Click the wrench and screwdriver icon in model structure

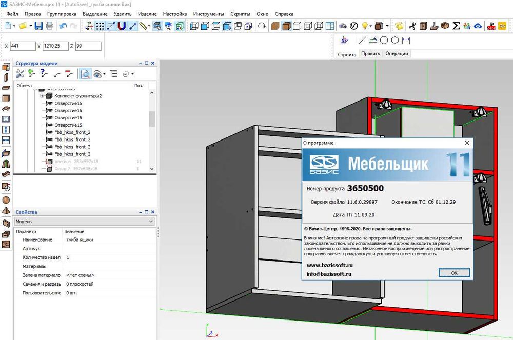(20, 74)
